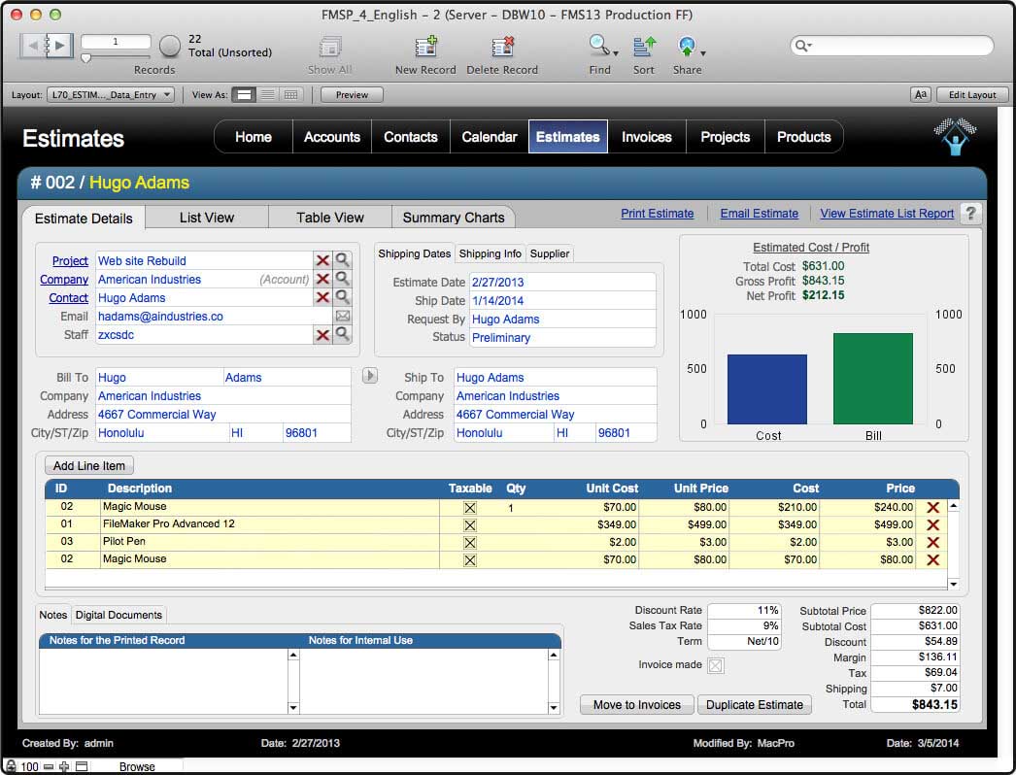Click the envelope icon beside the Email field
This screenshot has height=775, width=1016.
[342, 317]
